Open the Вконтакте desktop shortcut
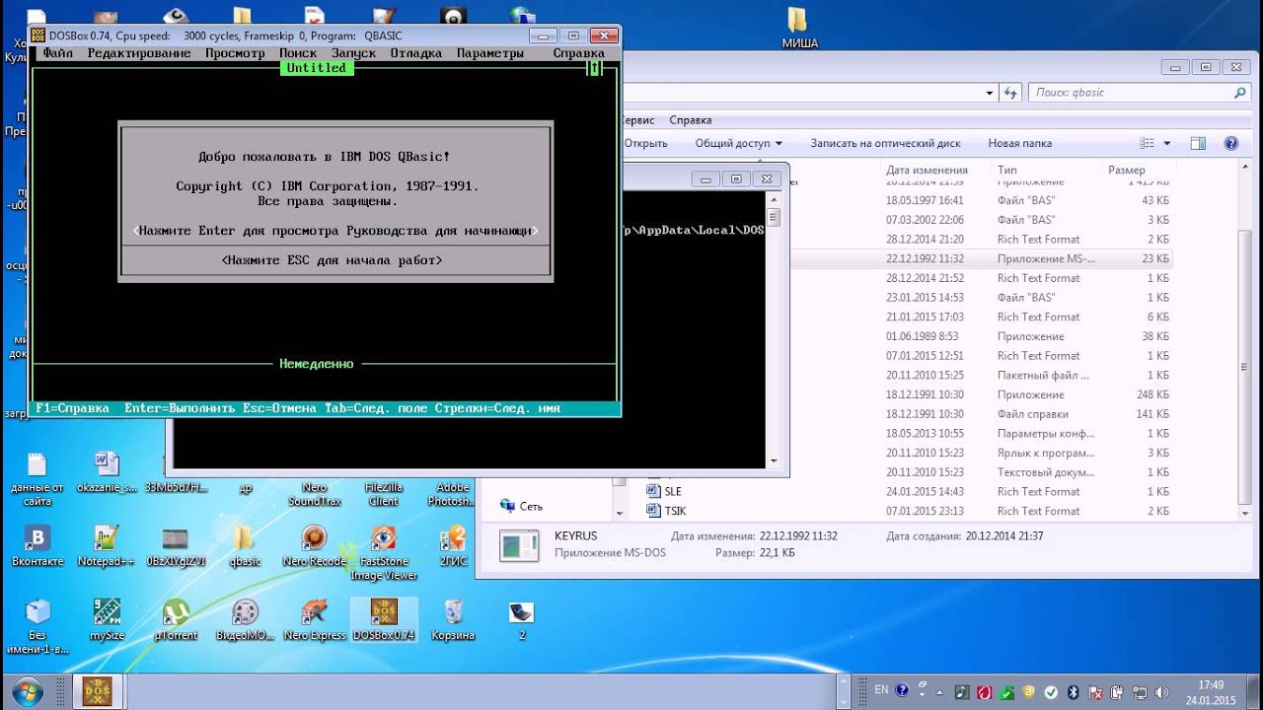Screen dimensions: 1263x710 pyautogui.click(x=37, y=547)
